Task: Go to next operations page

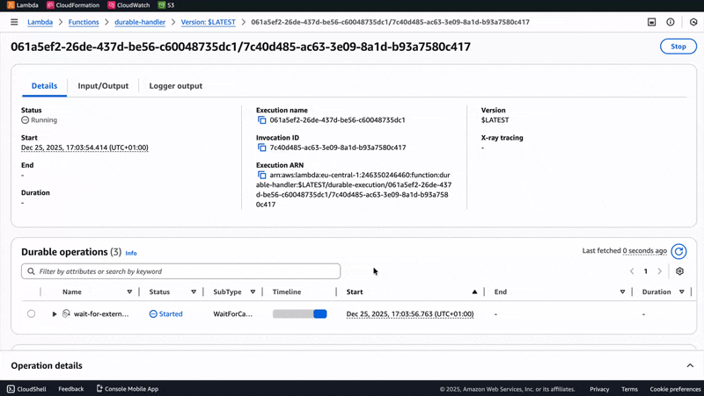Action: click(659, 271)
